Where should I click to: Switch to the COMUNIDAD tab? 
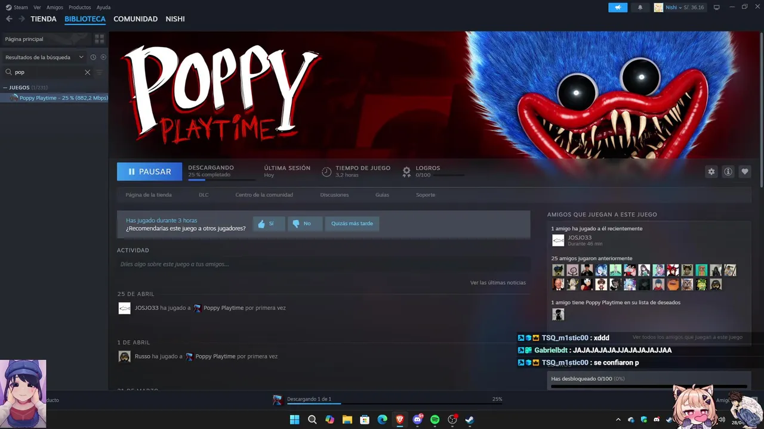point(135,19)
